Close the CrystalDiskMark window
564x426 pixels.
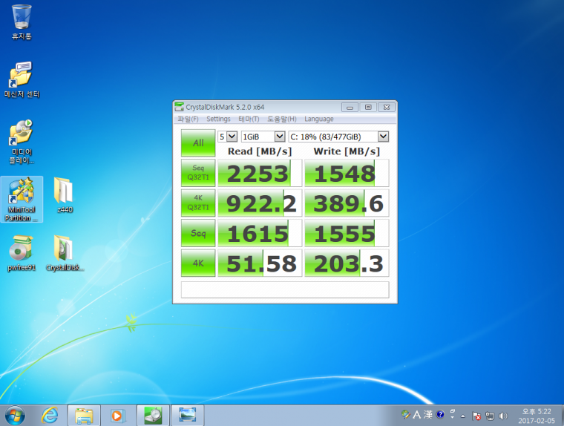click(x=387, y=107)
